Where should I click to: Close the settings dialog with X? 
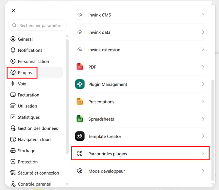pos(13,10)
